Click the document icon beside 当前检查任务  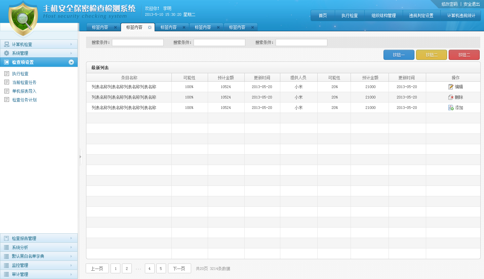tap(6, 82)
